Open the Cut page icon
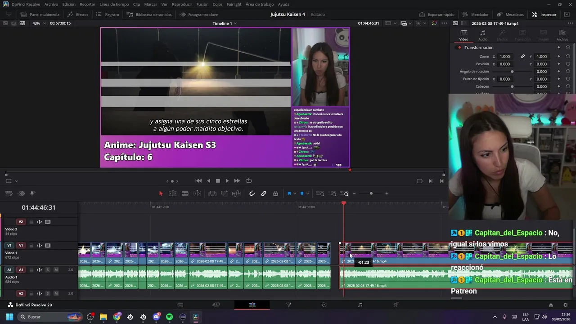Viewport: 576px width, 324px height. click(216, 305)
